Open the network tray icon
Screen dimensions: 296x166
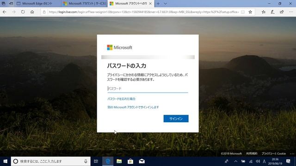[x=251, y=161]
